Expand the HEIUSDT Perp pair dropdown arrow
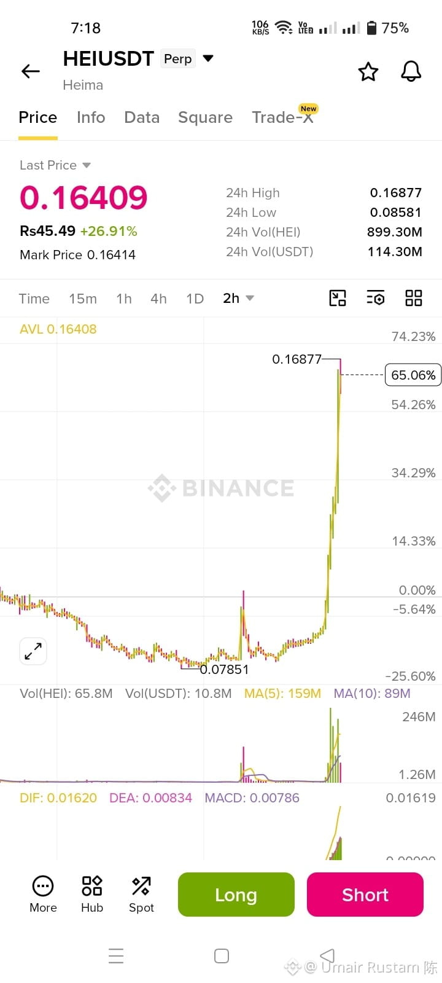 [x=208, y=58]
